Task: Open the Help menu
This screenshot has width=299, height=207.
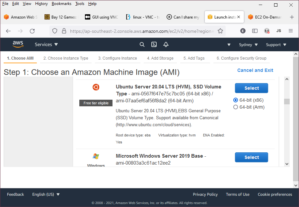Action: click(x=92, y=4)
